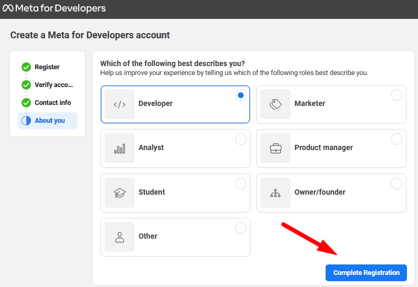Click the Meta for Developers header text

coord(60,8)
